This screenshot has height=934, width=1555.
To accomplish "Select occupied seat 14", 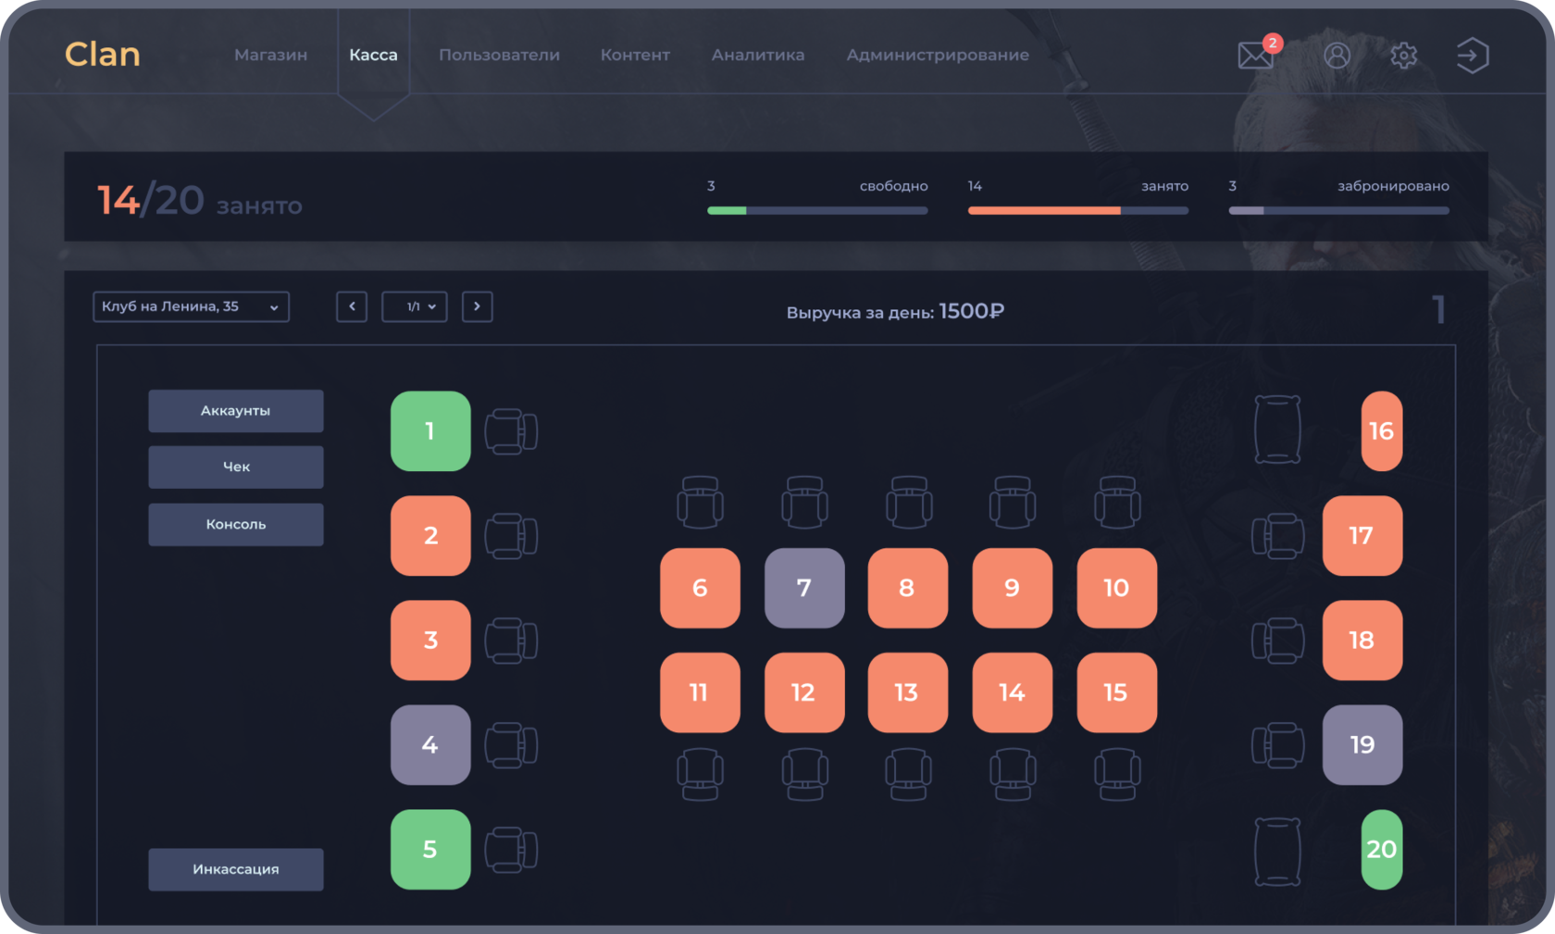I will click(1013, 693).
